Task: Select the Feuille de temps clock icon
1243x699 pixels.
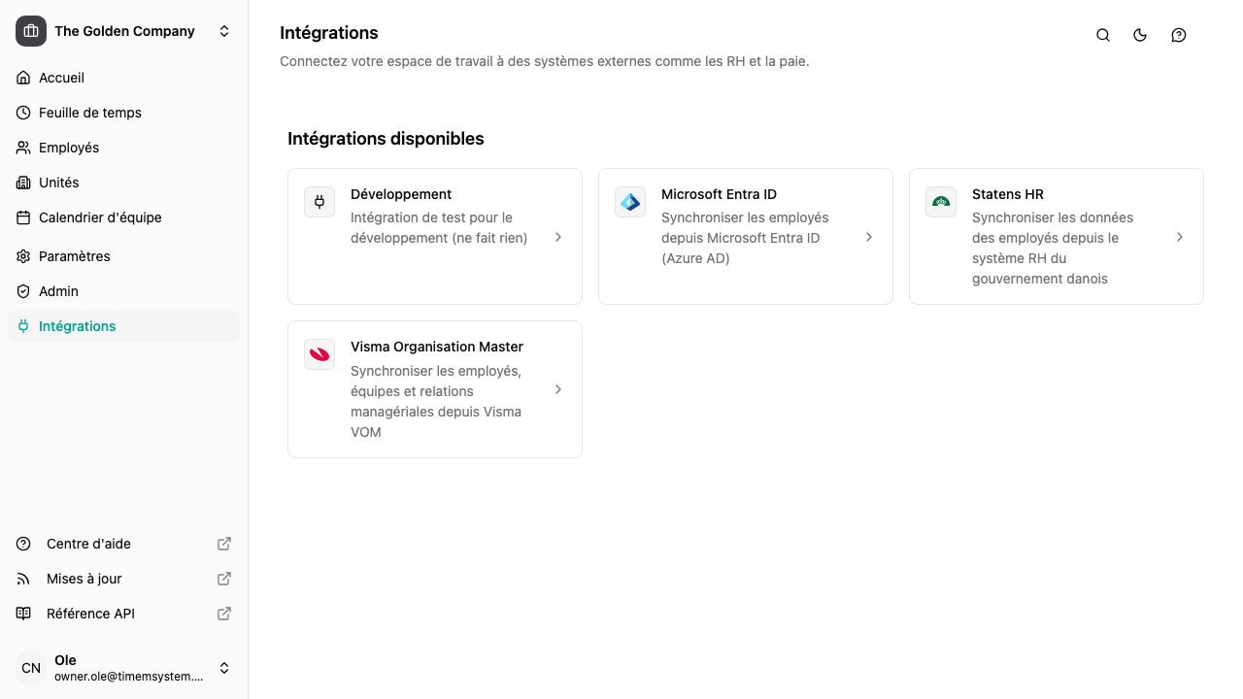Action: click(23, 113)
